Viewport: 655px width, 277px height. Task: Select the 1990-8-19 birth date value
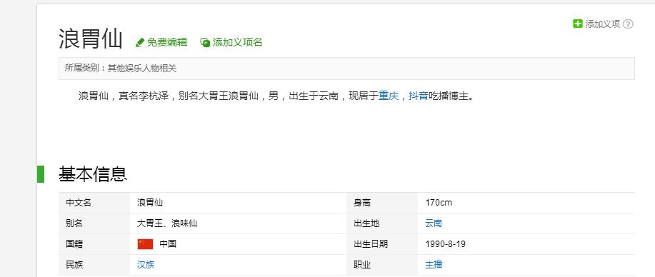point(445,244)
